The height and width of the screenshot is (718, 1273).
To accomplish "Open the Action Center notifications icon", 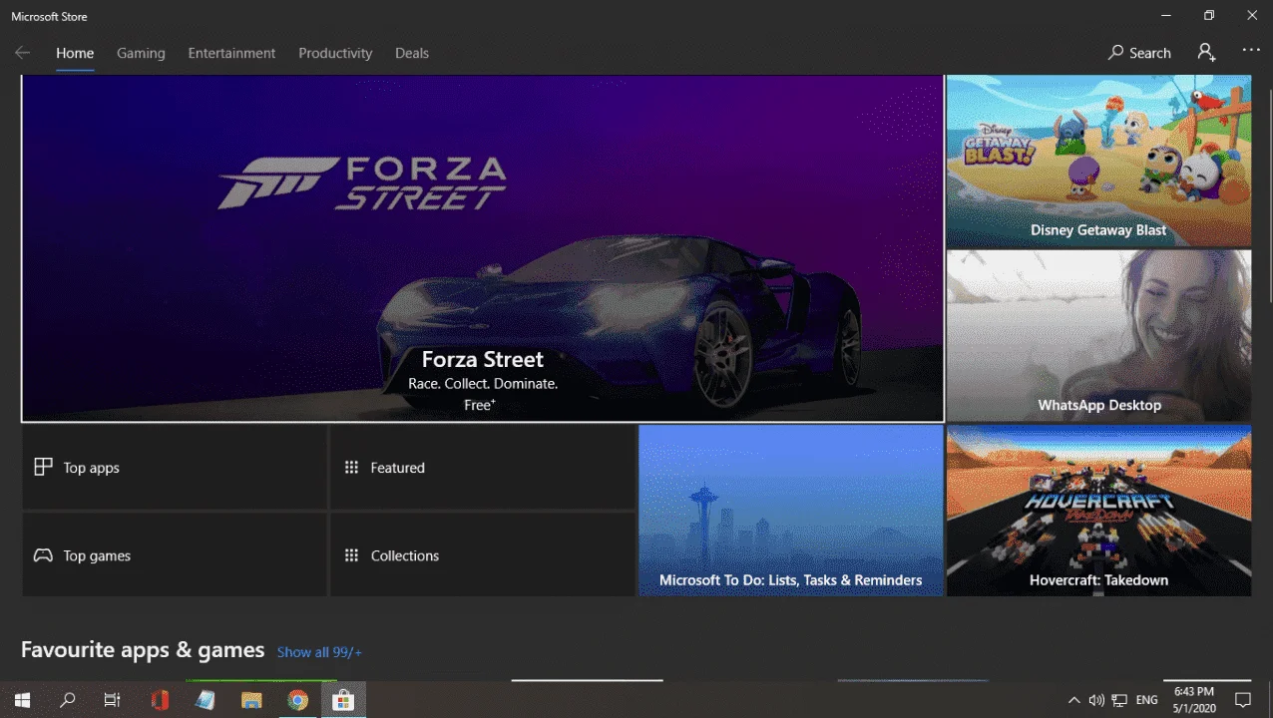I will (1243, 700).
